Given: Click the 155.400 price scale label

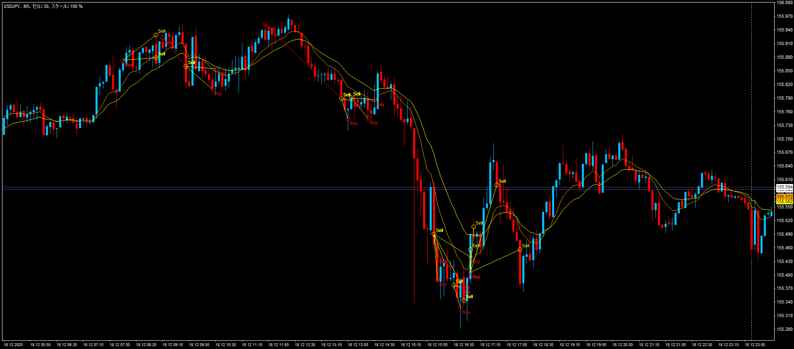Looking at the screenshot, I should pyautogui.click(x=784, y=275).
